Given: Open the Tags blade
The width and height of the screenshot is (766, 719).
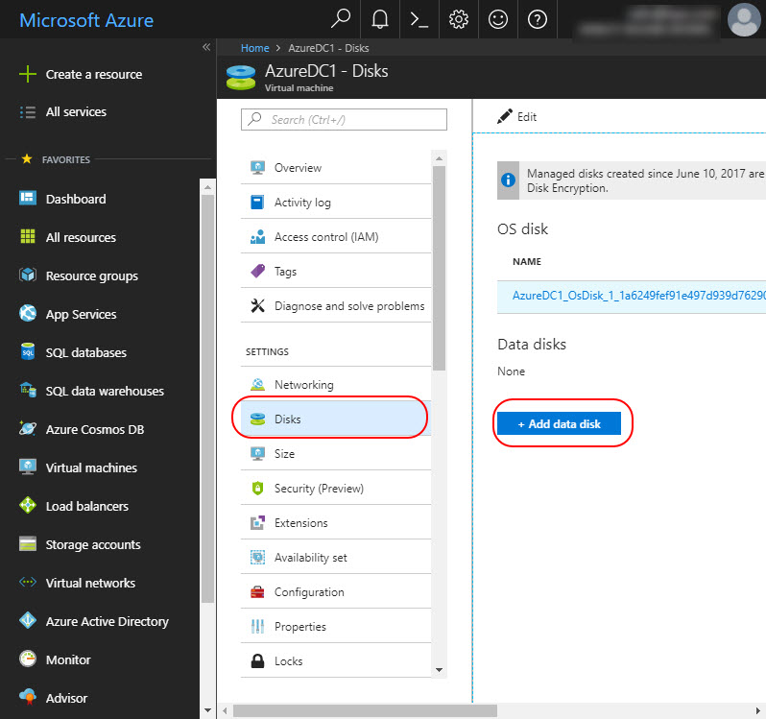Looking at the screenshot, I should tap(336, 271).
